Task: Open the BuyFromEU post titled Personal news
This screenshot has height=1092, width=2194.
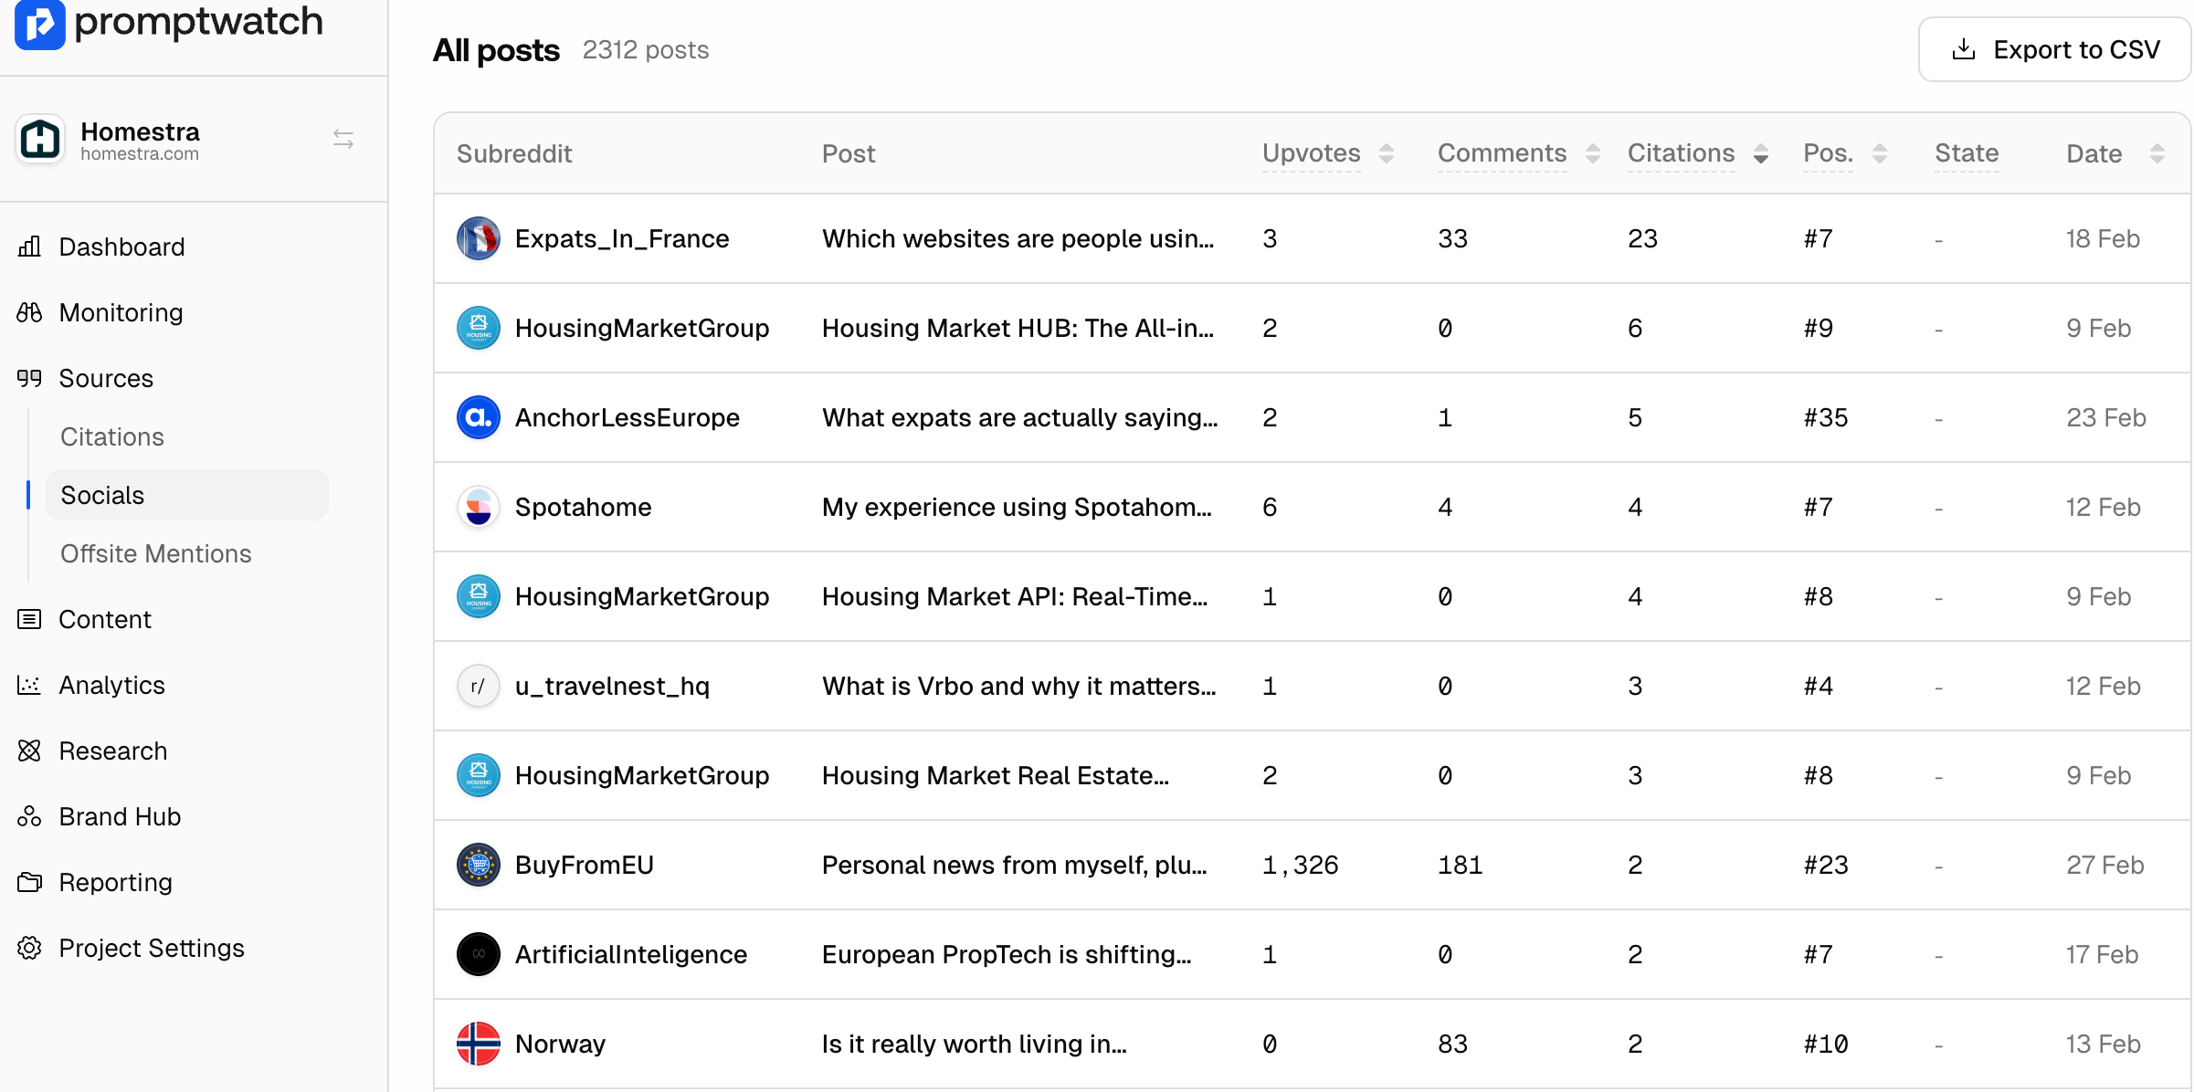Action: point(1014,865)
